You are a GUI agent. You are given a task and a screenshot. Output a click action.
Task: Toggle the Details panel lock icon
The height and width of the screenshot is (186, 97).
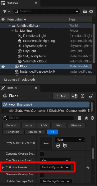pos(91,96)
